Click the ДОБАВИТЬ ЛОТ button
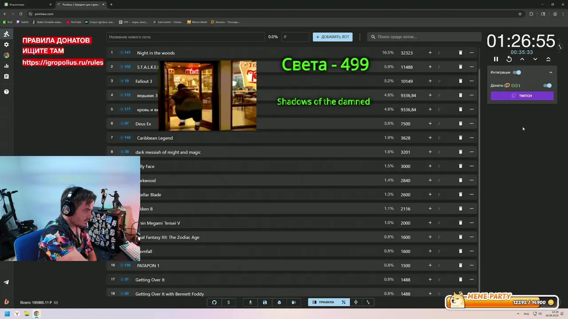This screenshot has width=568, height=319. (333, 37)
